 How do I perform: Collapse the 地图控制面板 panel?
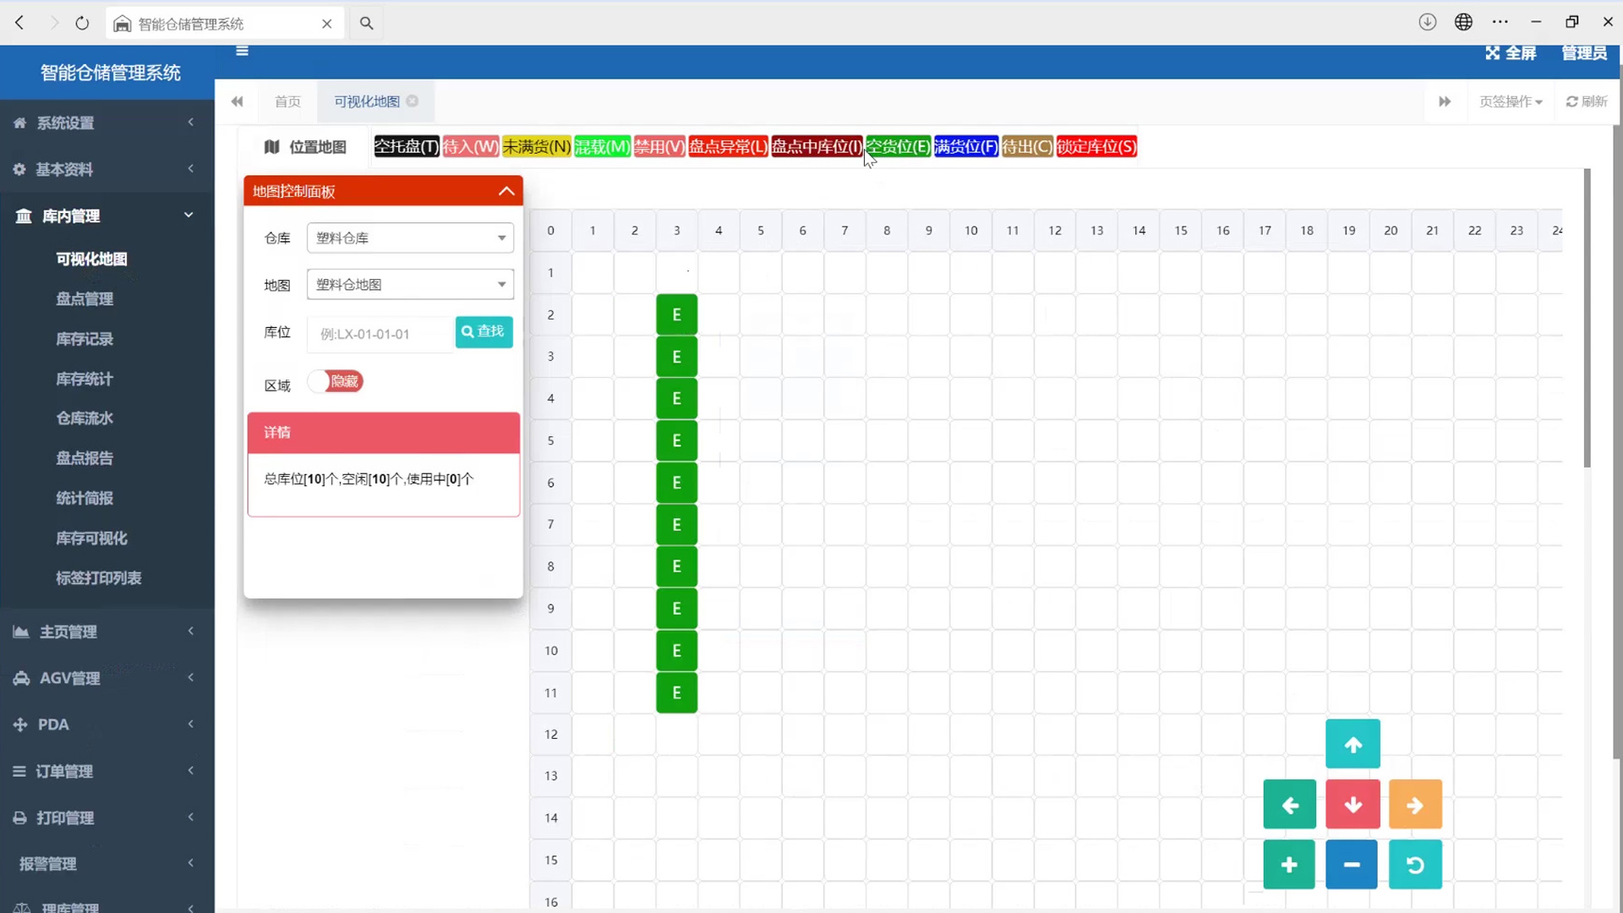coord(506,191)
